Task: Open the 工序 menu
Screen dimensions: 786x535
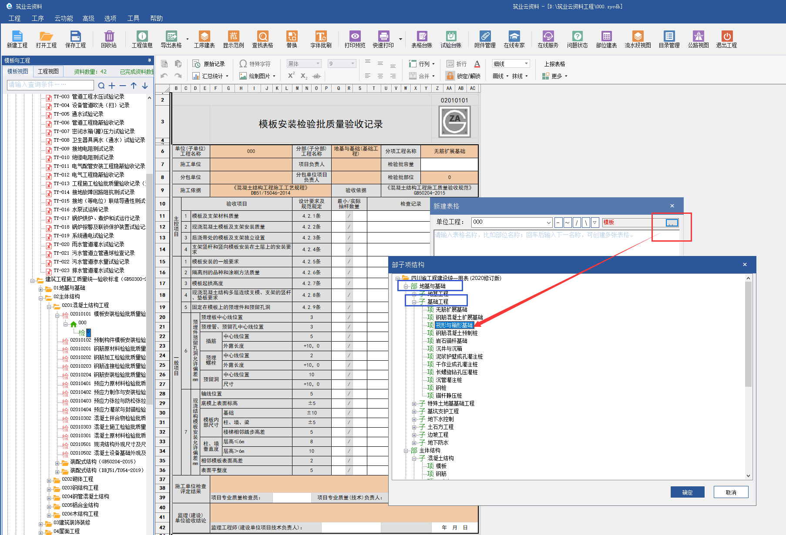Action: [37, 18]
